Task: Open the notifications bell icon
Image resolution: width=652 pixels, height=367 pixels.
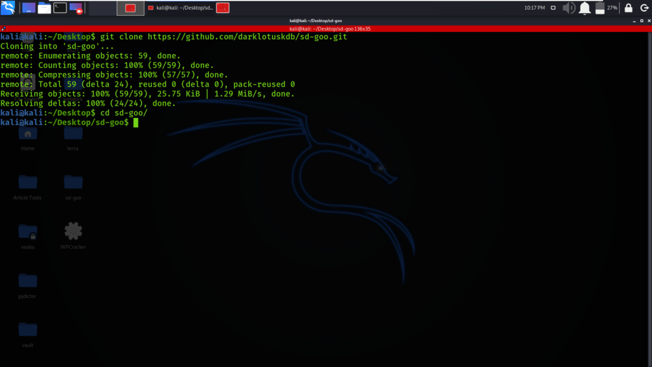Action: coord(585,8)
